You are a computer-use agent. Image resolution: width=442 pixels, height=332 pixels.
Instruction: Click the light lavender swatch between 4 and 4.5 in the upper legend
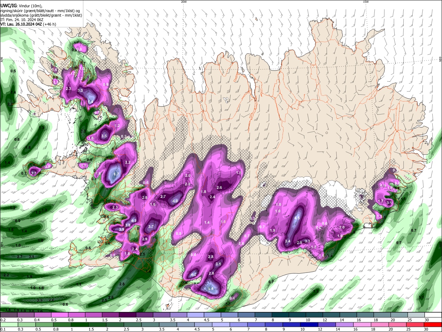(195, 315)
